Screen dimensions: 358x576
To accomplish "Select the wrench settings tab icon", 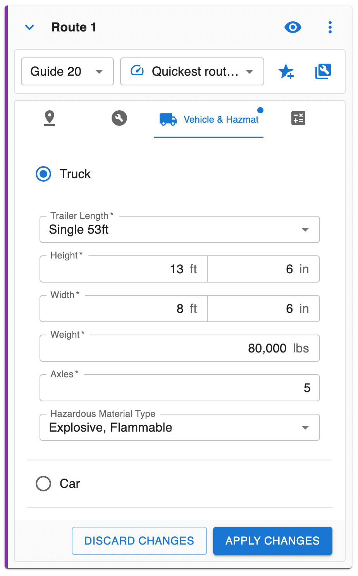I will tap(119, 118).
